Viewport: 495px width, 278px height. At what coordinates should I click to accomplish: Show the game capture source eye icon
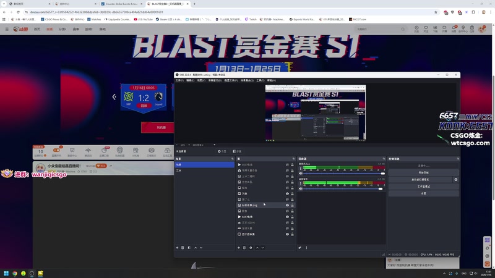point(287,229)
